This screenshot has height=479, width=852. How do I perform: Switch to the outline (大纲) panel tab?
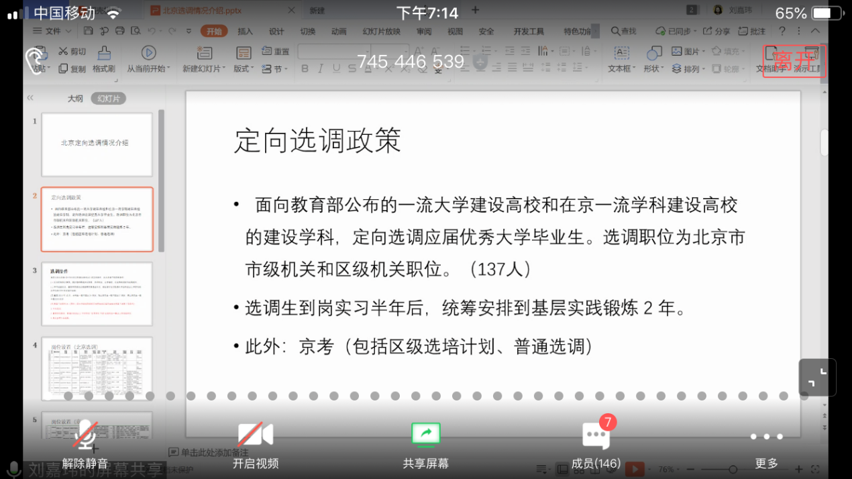pos(74,99)
